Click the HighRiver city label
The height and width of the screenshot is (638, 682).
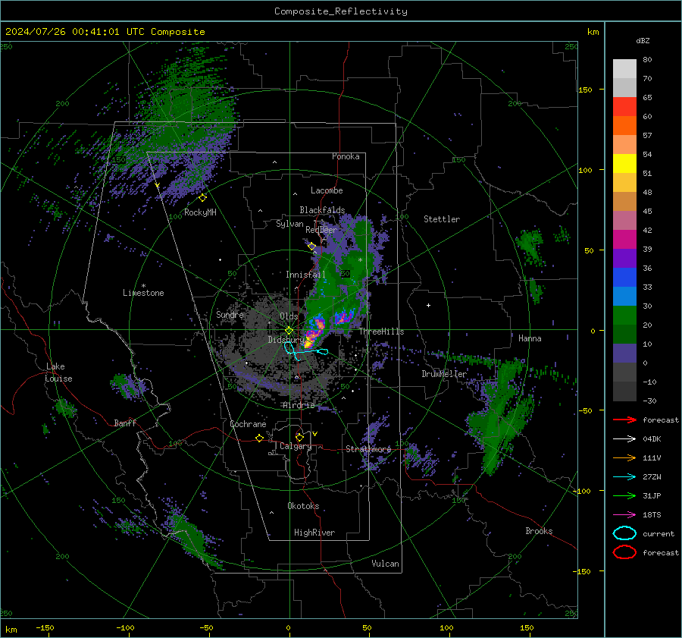[x=314, y=533]
